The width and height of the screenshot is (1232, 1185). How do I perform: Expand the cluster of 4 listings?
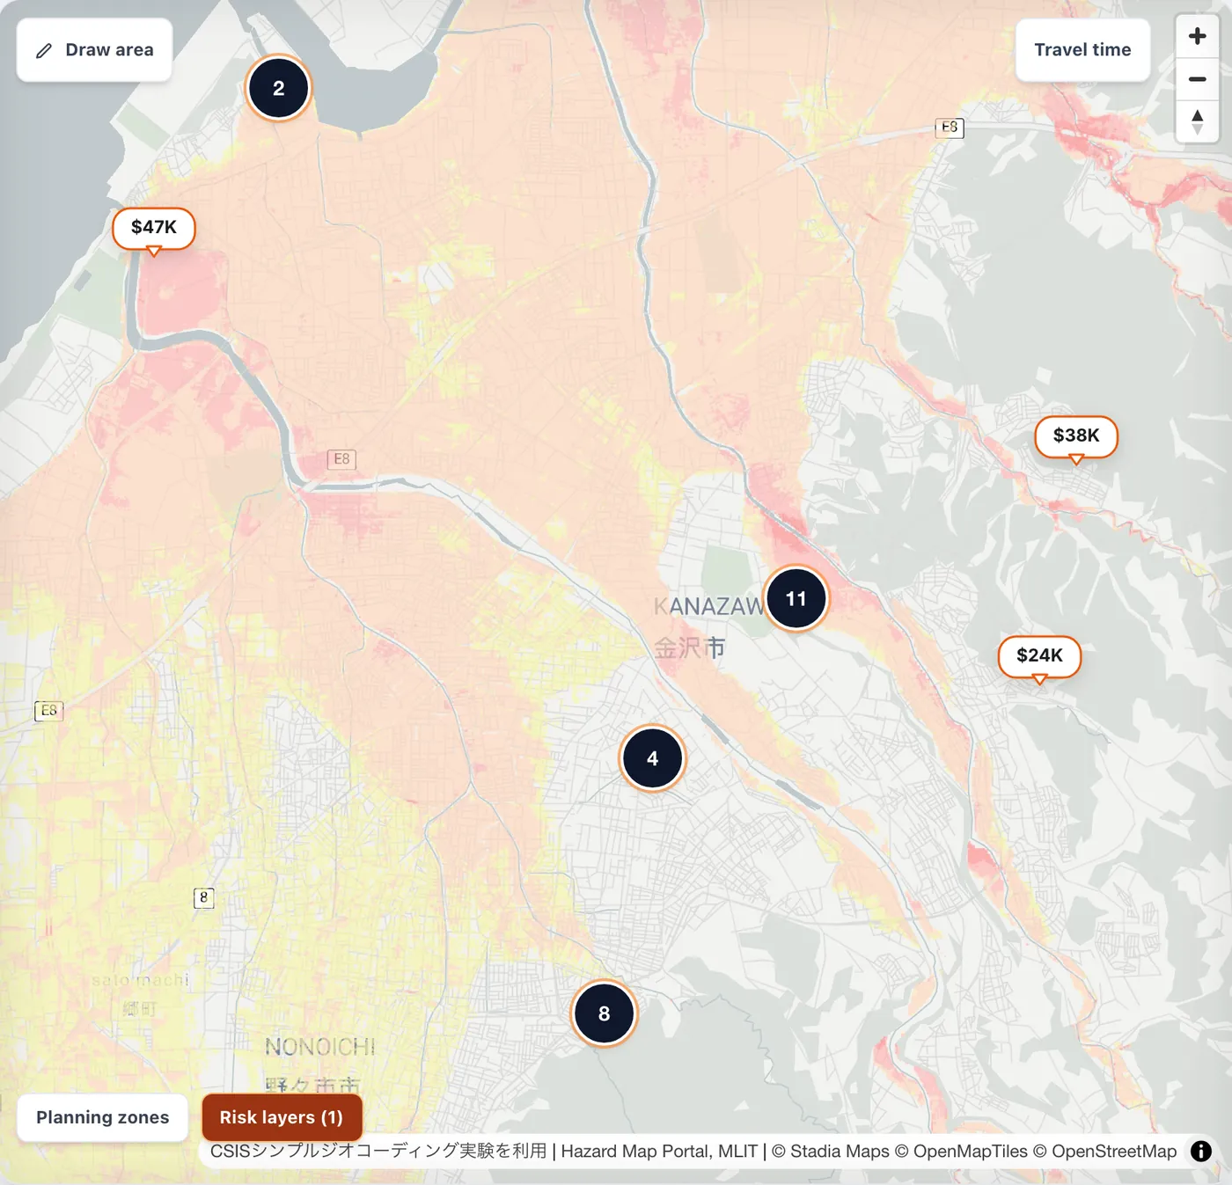[652, 758]
